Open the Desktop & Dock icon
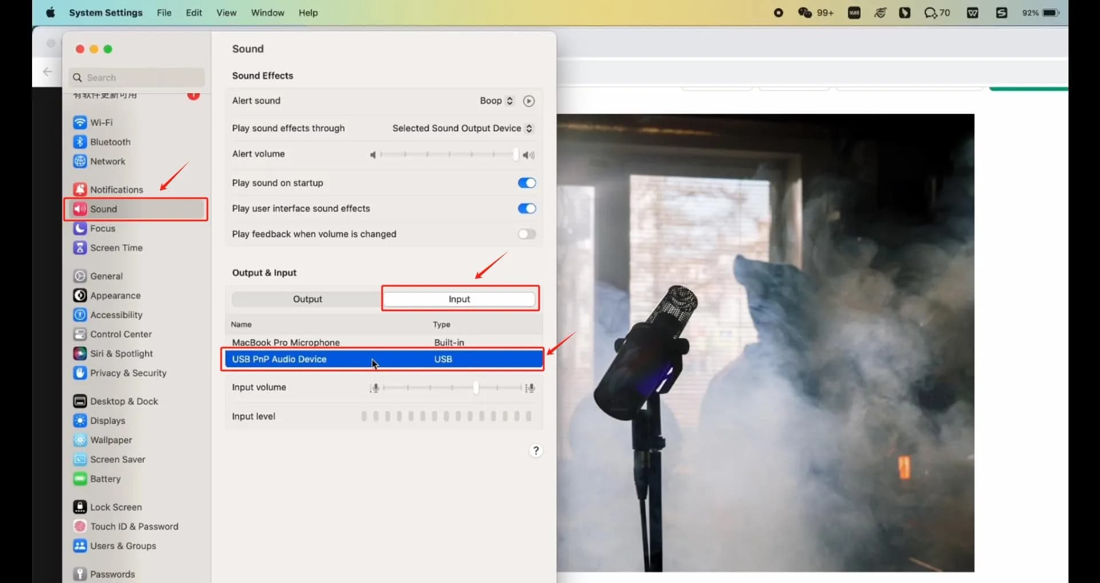This screenshot has width=1100, height=583. click(80, 401)
